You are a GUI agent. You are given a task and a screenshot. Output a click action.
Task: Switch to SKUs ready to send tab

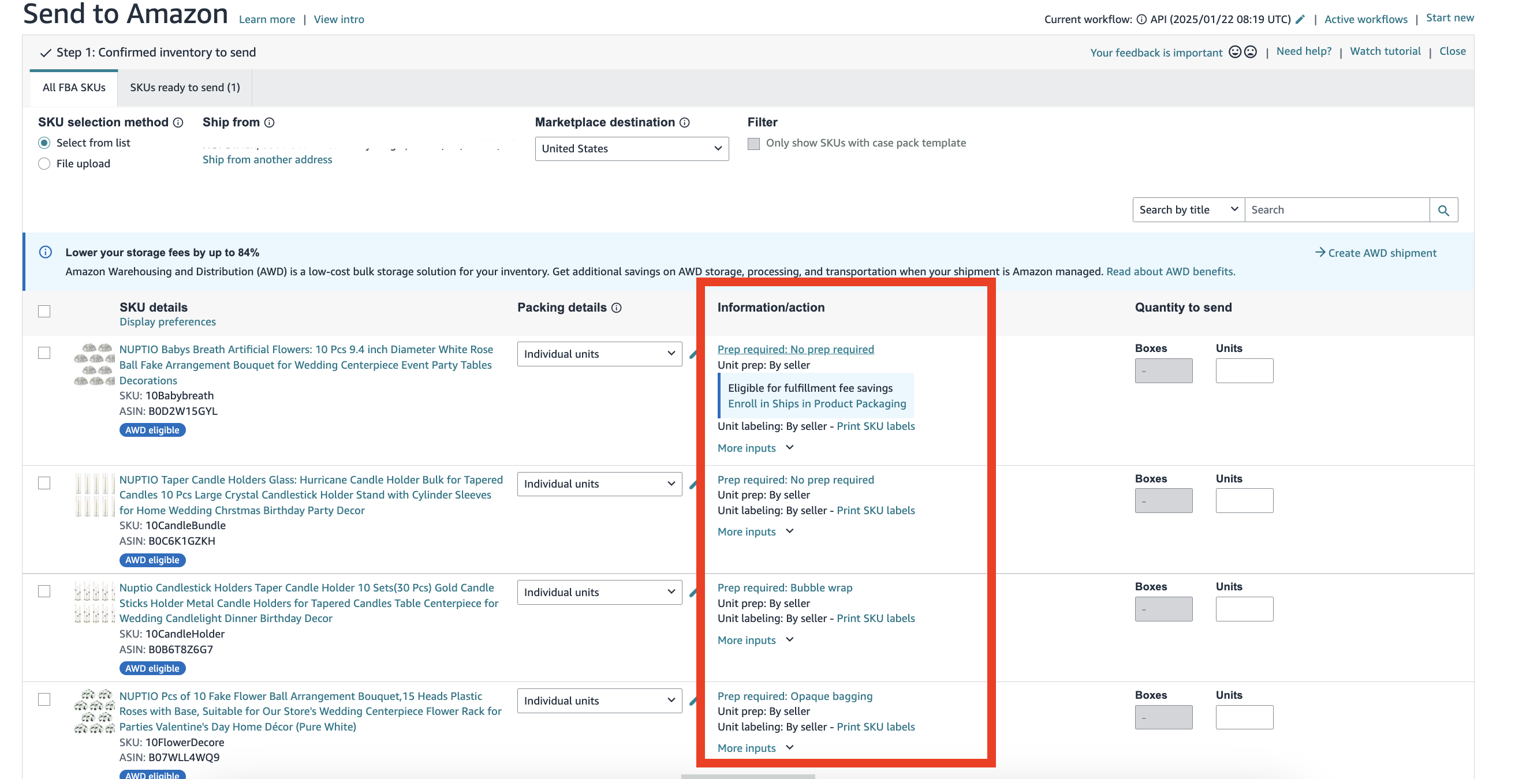tap(185, 88)
